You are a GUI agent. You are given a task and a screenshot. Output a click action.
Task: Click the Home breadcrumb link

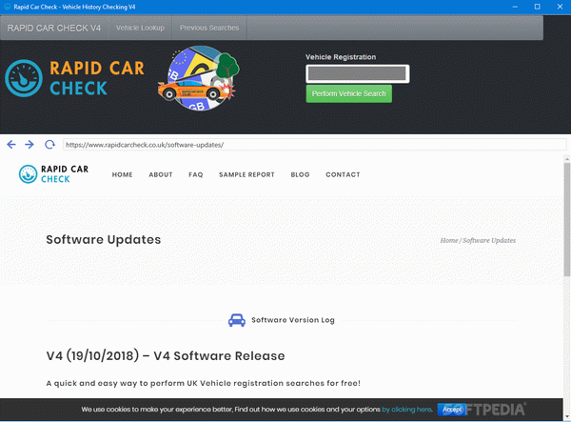(449, 240)
